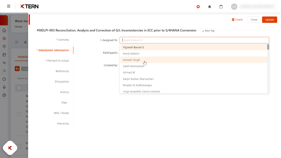Viewport: 281px width, 158px height.
Task: Choose Avinash Singh as assignee
Action: click(x=194, y=60)
